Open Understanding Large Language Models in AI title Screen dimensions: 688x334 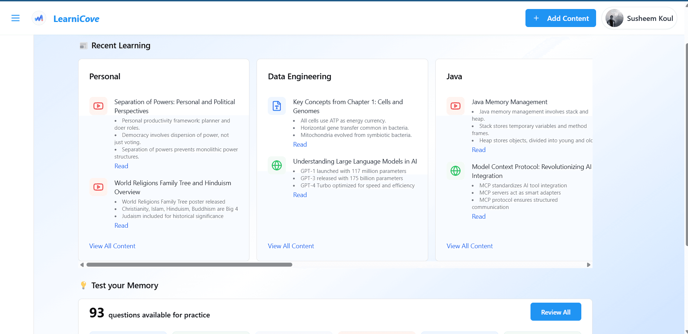tap(355, 161)
